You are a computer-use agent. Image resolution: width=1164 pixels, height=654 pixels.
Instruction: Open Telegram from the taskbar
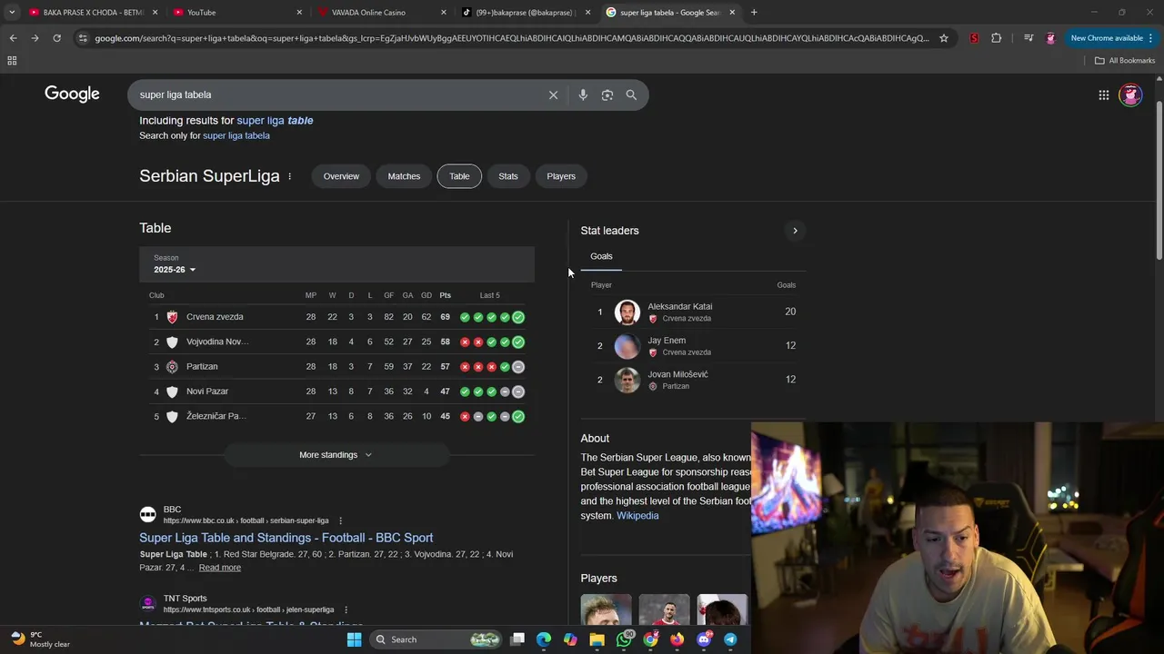pos(730,639)
